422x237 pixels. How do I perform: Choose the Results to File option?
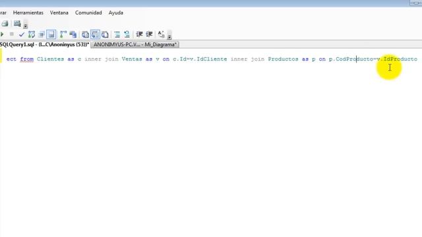[x=105, y=34]
